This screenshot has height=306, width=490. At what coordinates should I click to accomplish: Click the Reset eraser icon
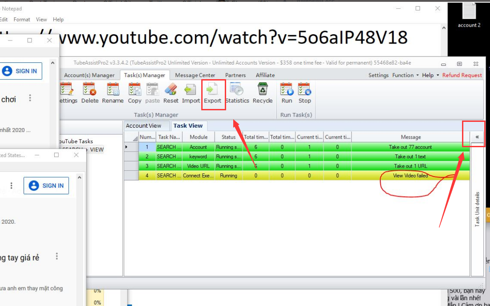coord(171,90)
